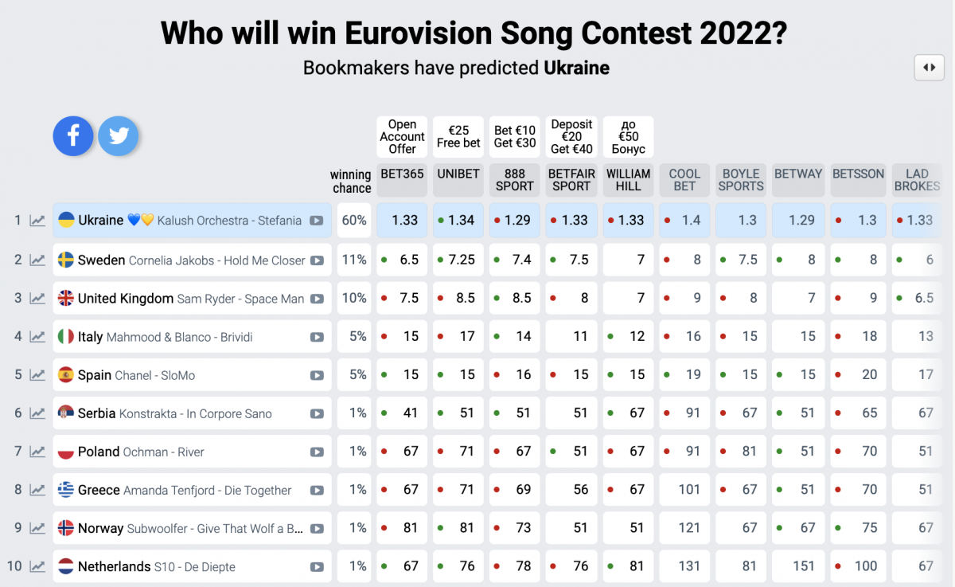Viewport: 955px width, 587px height.
Task: Play Sweden's Hold Me Closer video
Action: coord(317,260)
